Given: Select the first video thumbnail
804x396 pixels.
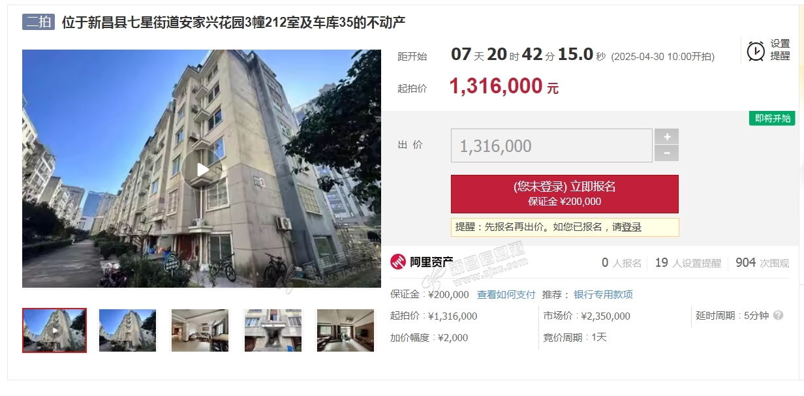Looking at the screenshot, I should [55, 330].
